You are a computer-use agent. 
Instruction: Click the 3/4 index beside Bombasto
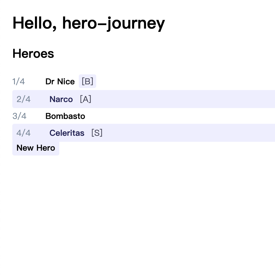[x=19, y=116]
